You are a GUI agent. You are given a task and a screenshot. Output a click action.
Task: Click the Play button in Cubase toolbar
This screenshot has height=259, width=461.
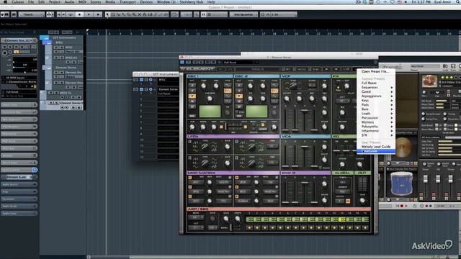point(89,14)
